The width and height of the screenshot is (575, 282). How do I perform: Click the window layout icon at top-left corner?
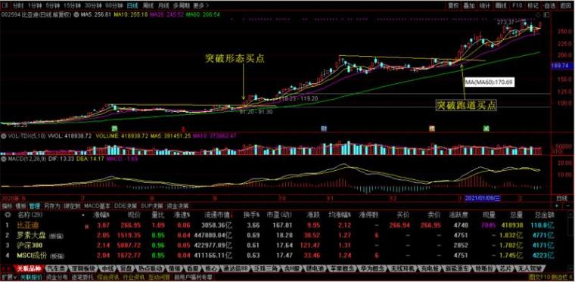pyautogui.click(x=5, y=5)
